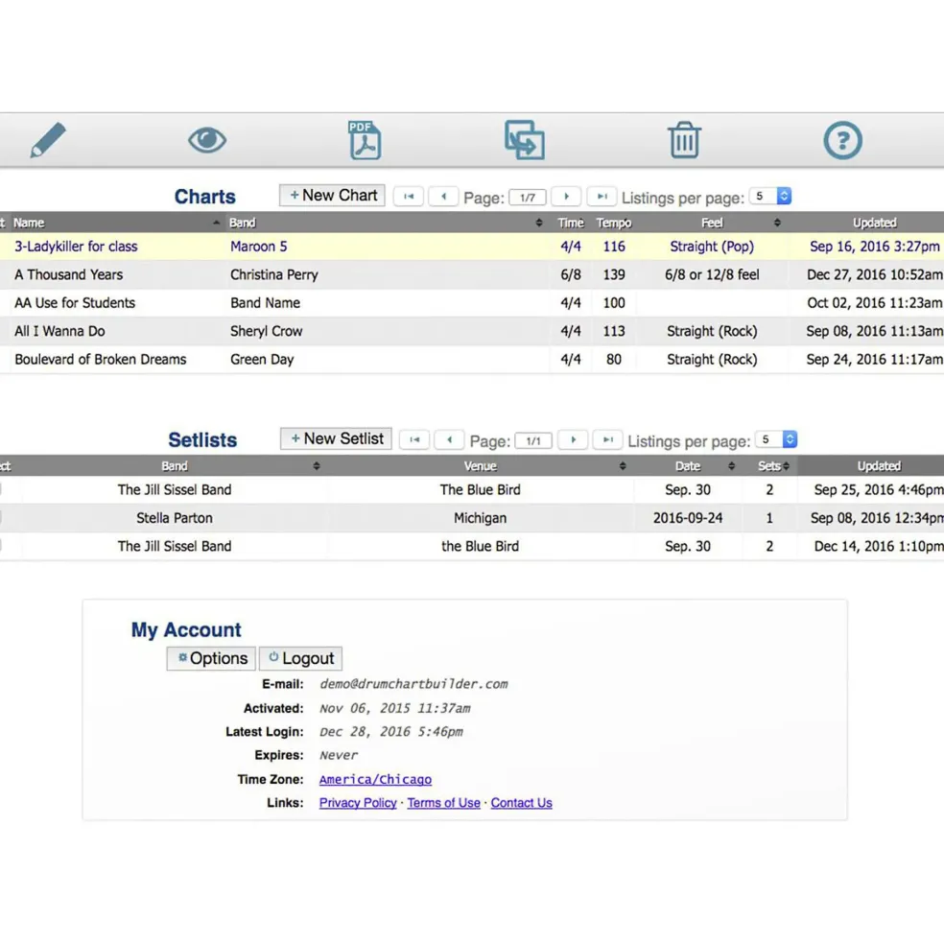Go to last page of Setlists
The height and width of the screenshot is (945, 944).
click(x=607, y=440)
